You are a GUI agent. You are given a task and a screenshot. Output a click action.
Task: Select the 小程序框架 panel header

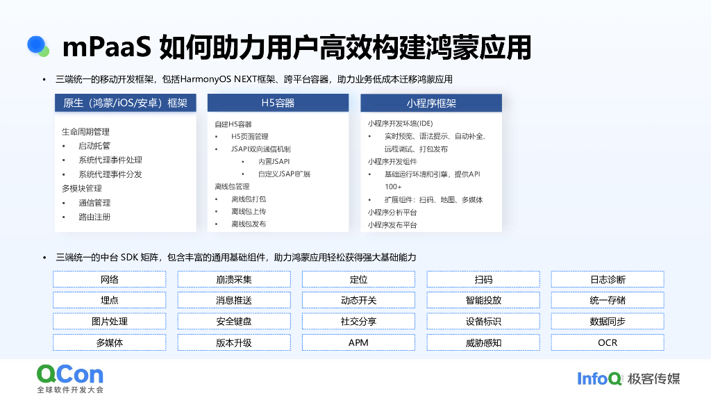pos(430,102)
